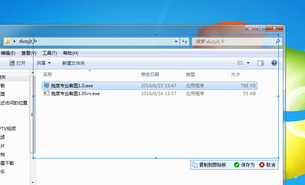Image resolution: width=305 pixels, height=185 pixels.
Task: Click the blue help question mark icon
Action: pos(274,63)
